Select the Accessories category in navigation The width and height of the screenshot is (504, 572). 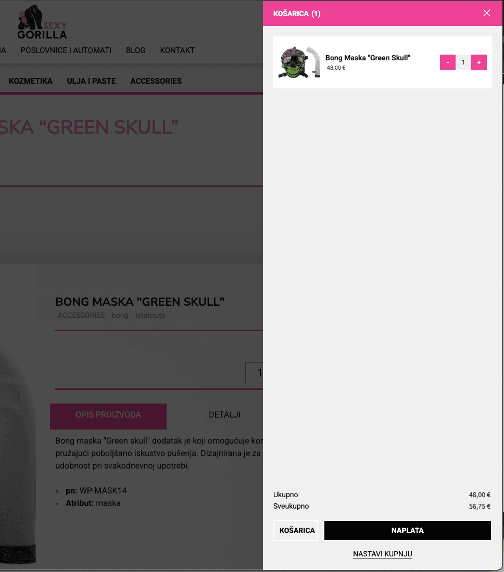pyautogui.click(x=156, y=81)
